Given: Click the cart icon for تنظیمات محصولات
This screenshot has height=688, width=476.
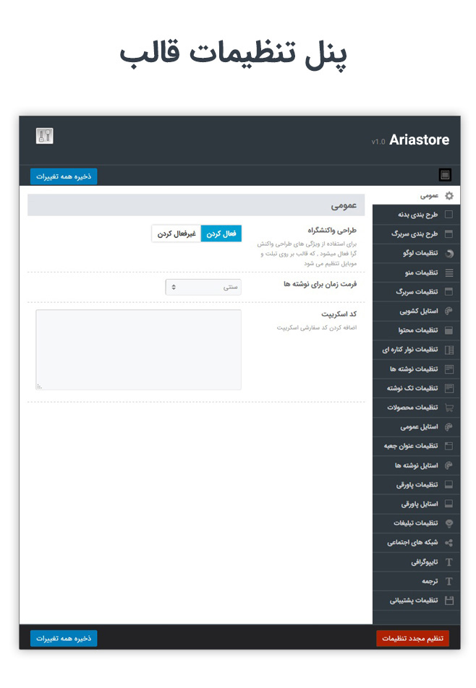Looking at the screenshot, I should [x=449, y=408].
